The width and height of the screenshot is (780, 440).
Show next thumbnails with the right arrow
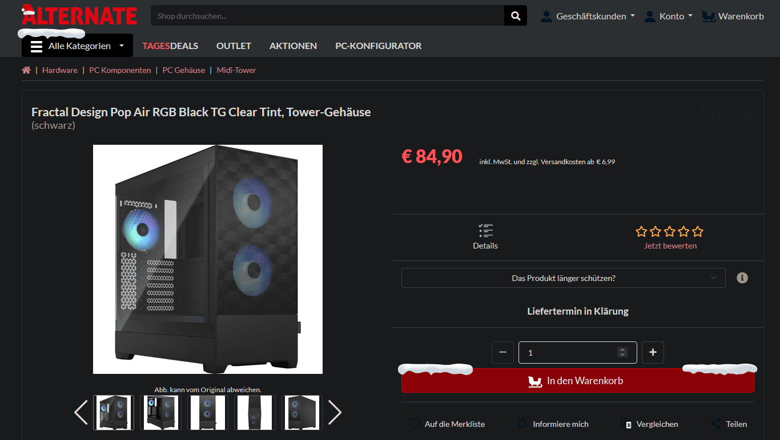coord(335,412)
